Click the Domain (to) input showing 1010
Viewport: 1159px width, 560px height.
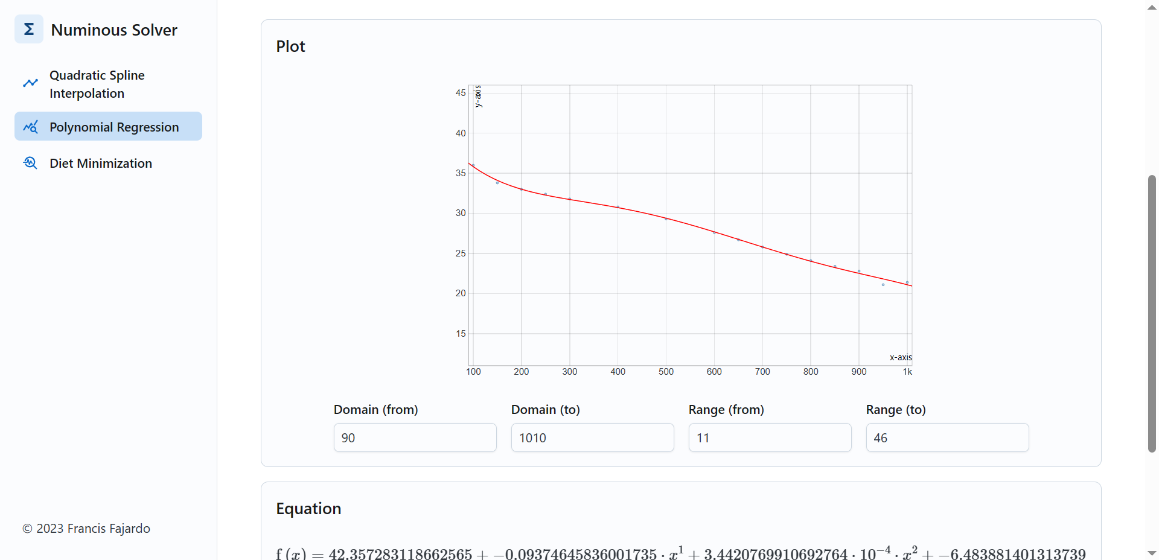click(x=592, y=437)
